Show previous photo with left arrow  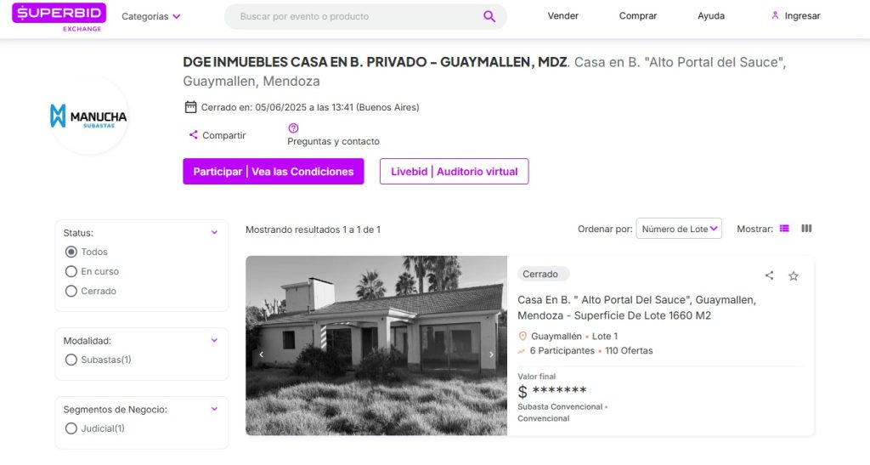(x=262, y=354)
